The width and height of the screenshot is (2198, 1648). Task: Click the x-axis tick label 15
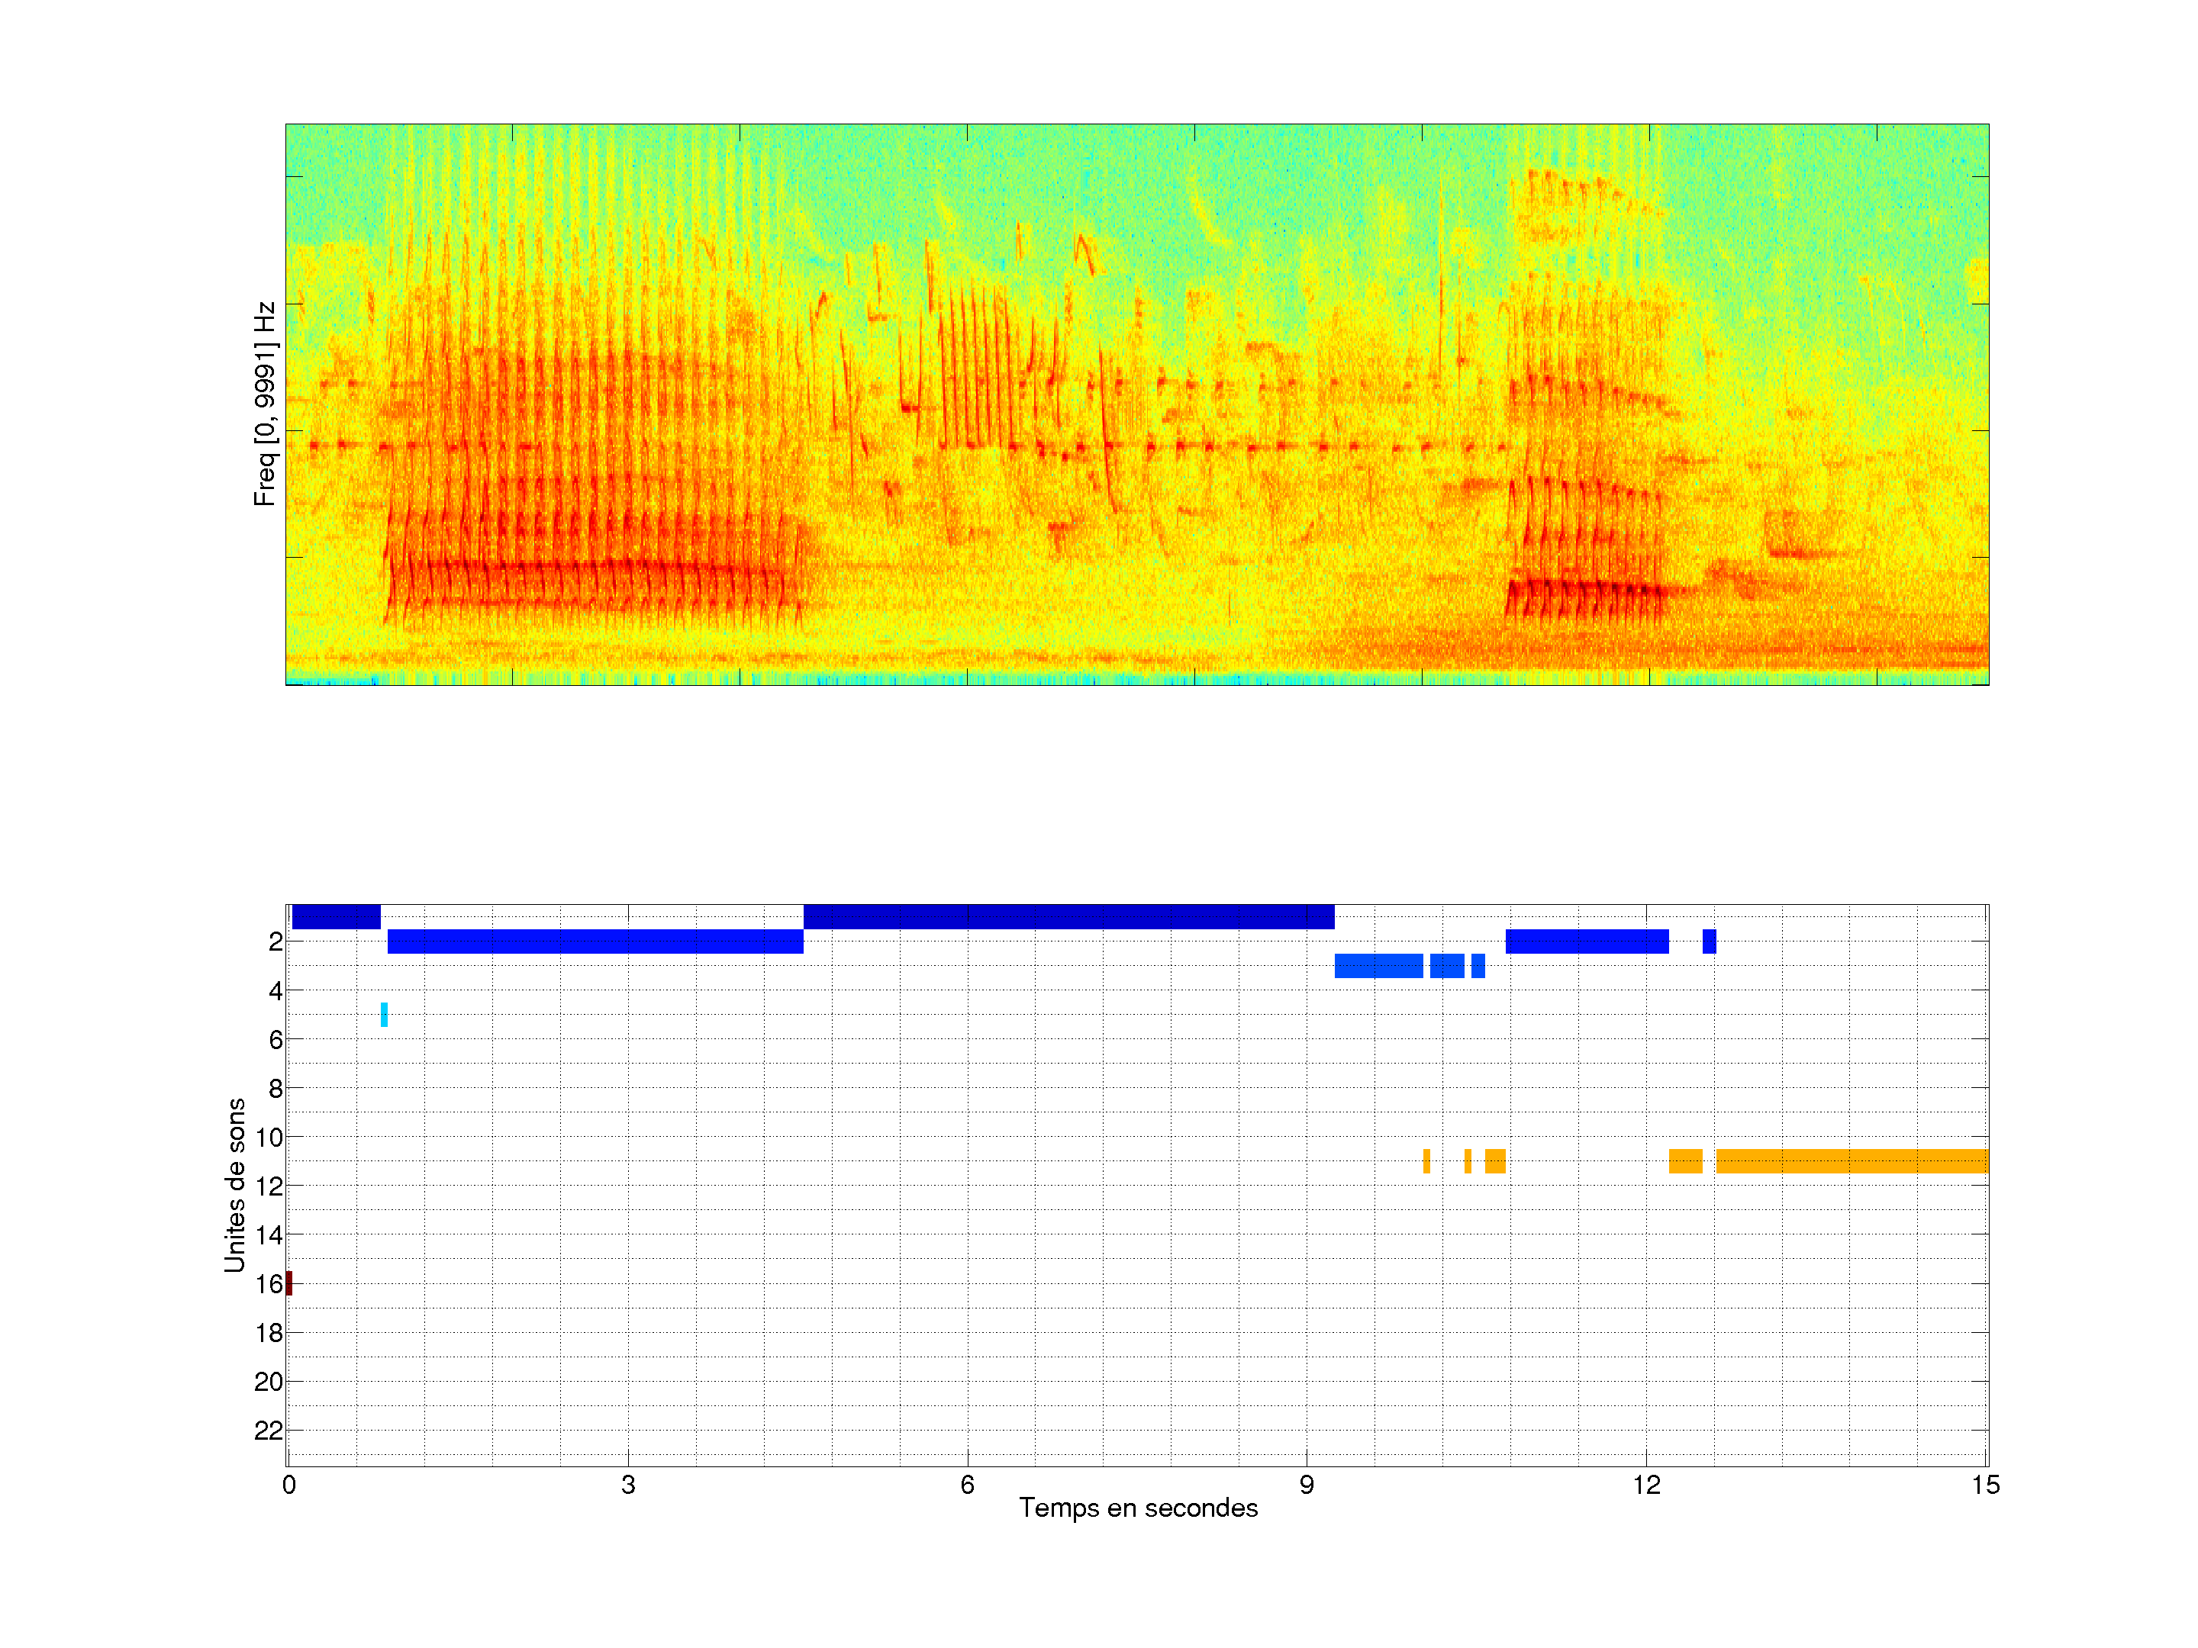1985,1485
